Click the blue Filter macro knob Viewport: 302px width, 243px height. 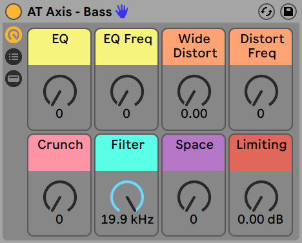[x=127, y=197]
